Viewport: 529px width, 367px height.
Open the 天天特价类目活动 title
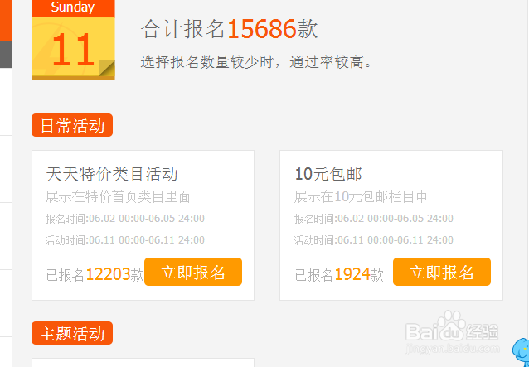coord(112,175)
